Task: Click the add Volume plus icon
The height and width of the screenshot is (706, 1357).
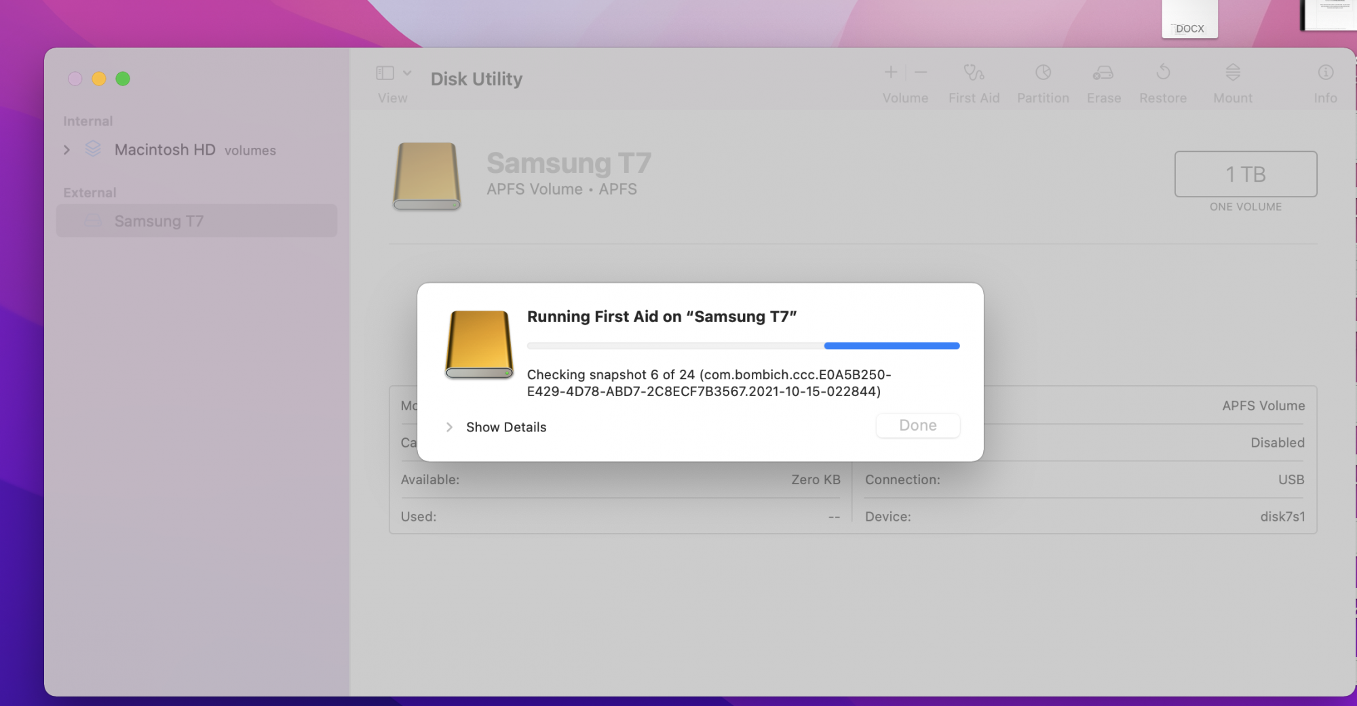Action: click(x=891, y=72)
